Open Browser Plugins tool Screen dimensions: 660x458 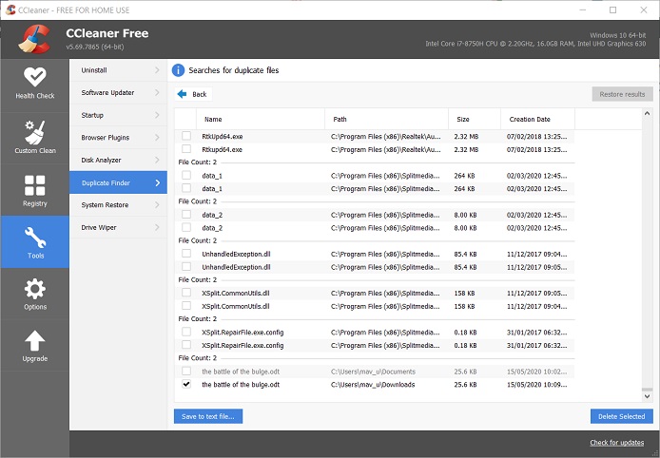(118, 138)
